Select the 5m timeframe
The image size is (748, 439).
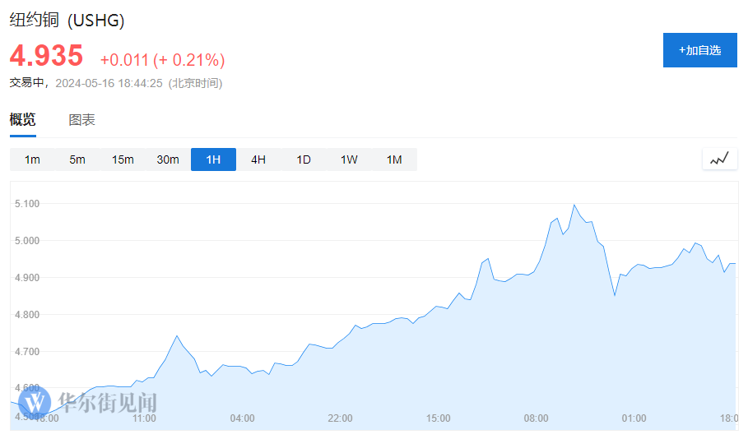click(77, 159)
